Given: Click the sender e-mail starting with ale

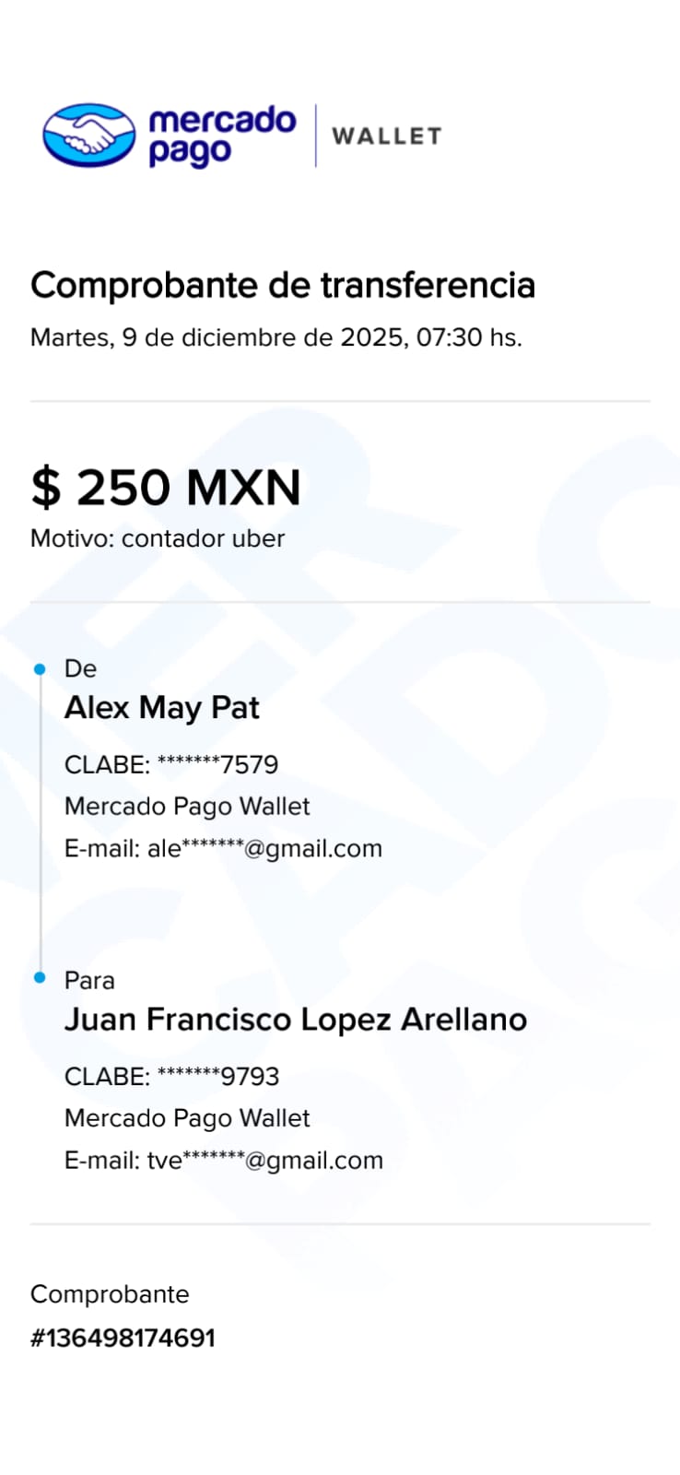Looking at the screenshot, I should click(223, 848).
